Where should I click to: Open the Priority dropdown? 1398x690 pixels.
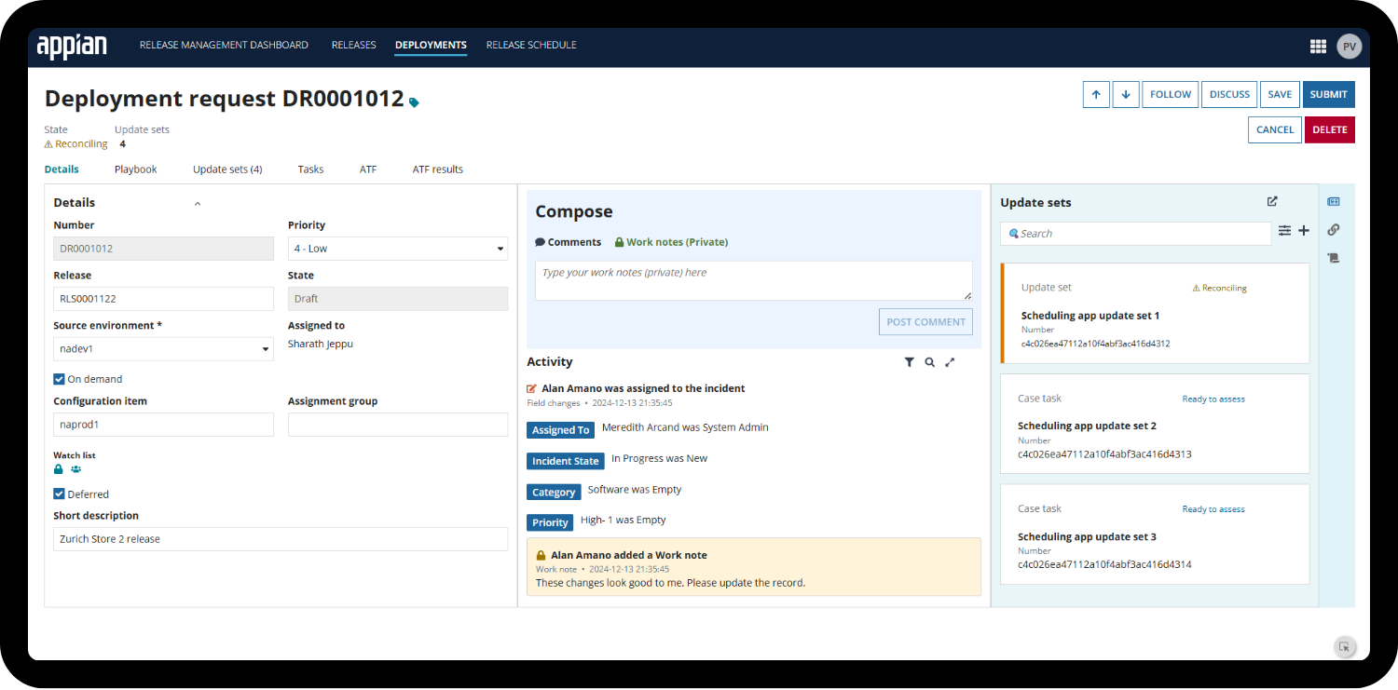398,249
